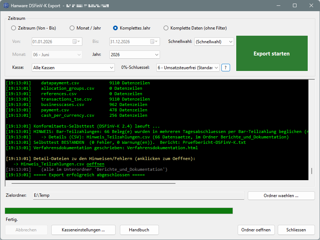Click the datapayment.csv log line

[x=78, y=83]
